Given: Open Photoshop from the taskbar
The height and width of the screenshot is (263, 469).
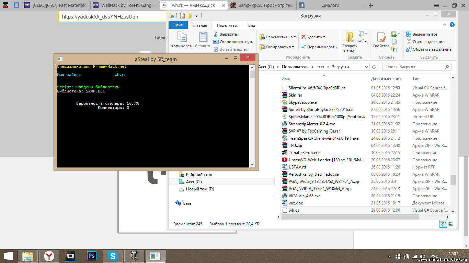Looking at the screenshot, I should (x=91, y=256).
